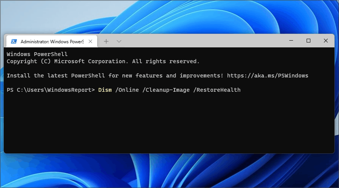Screen dimensions: 339x188
Task: Minimize the Terminal window
Action: click(291, 41)
